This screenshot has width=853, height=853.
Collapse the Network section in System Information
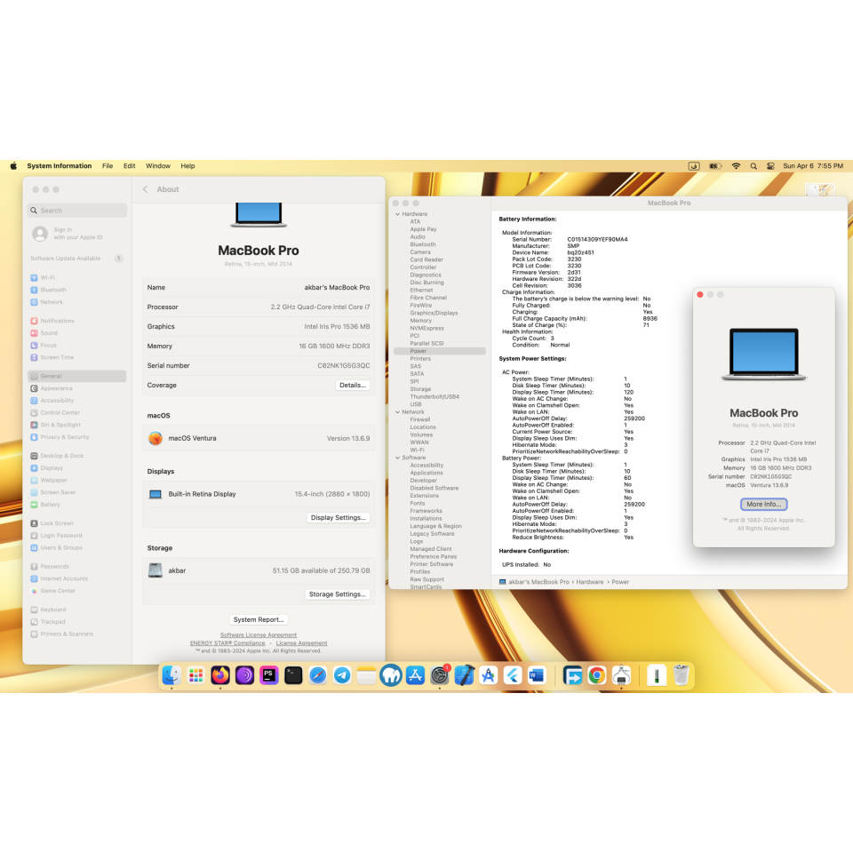click(x=398, y=412)
